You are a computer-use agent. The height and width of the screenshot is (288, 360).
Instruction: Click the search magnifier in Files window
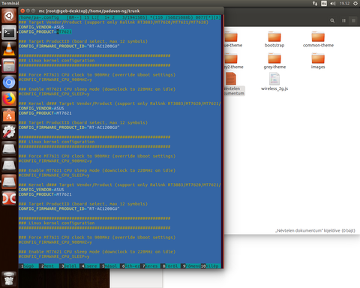(332, 20)
